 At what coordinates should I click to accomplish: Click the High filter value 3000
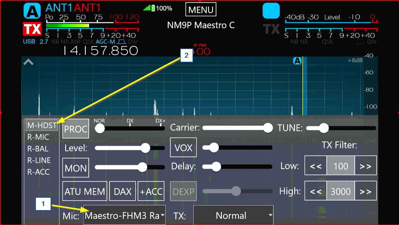(x=341, y=191)
